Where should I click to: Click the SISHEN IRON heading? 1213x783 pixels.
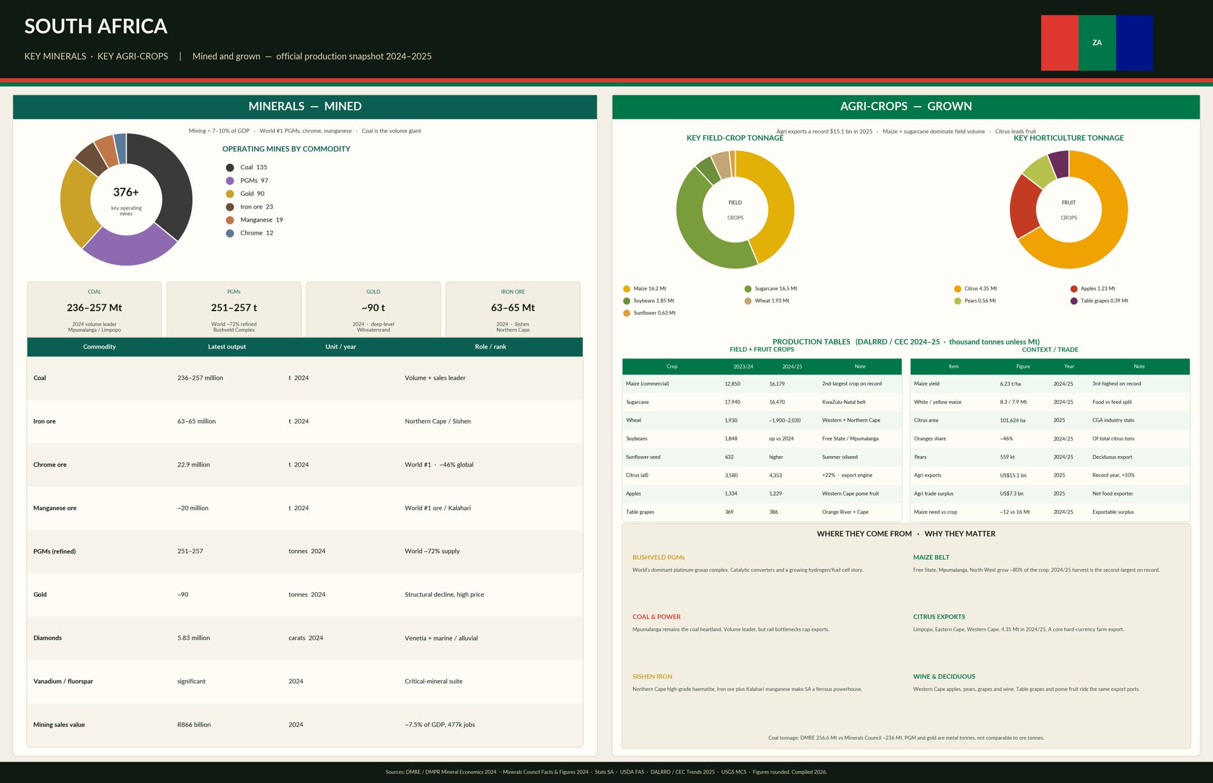pyautogui.click(x=652, y=677)
